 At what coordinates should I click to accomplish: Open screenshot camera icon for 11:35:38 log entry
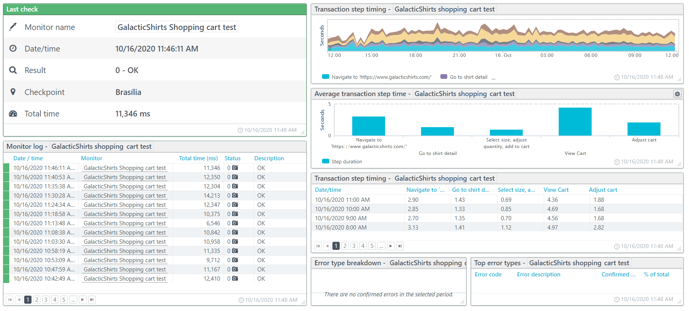coord(235,186)
